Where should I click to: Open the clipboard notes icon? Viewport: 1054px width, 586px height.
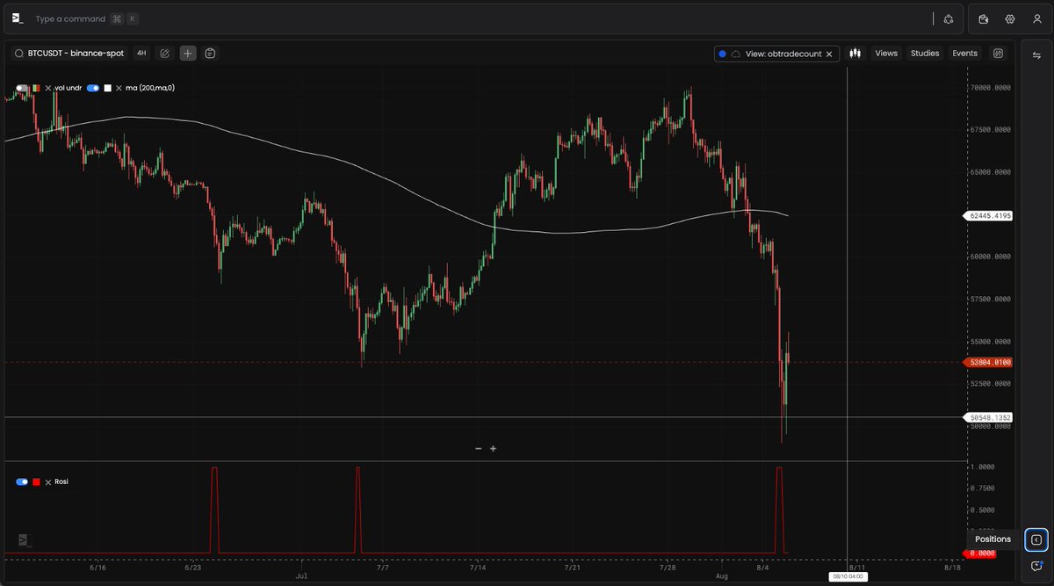click(210, 54)
